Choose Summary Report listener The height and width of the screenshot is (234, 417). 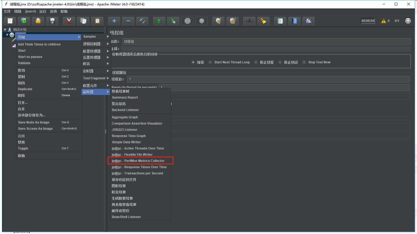click(140, 97)
